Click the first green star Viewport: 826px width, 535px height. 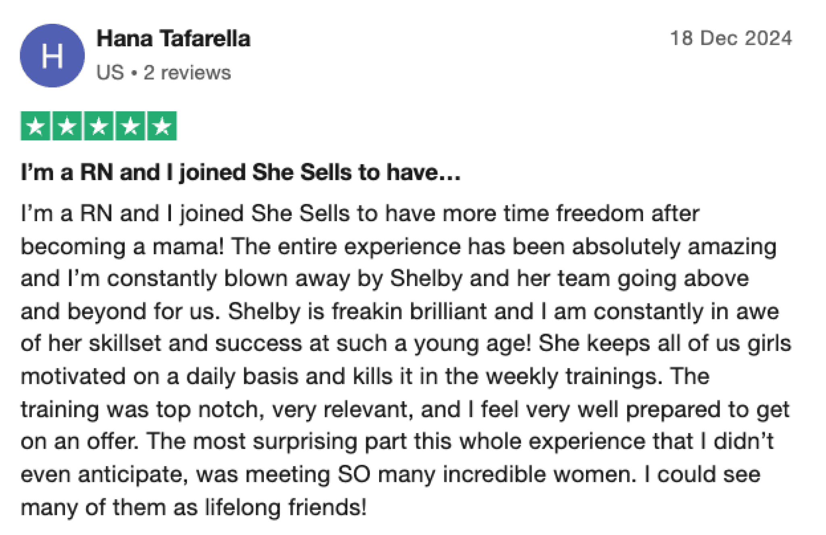(x=35, y=126)
